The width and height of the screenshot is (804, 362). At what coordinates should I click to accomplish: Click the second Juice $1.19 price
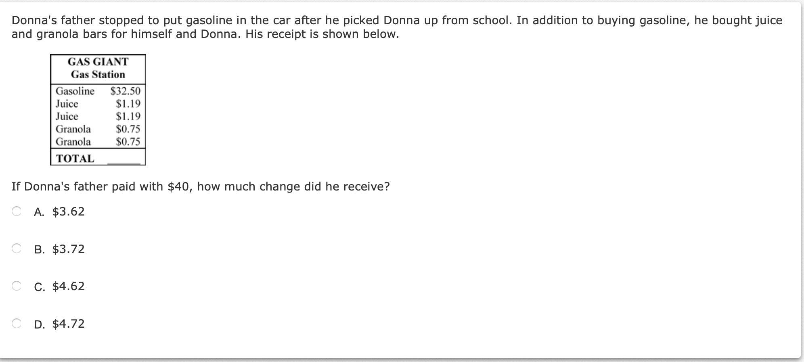pos(128,116)
